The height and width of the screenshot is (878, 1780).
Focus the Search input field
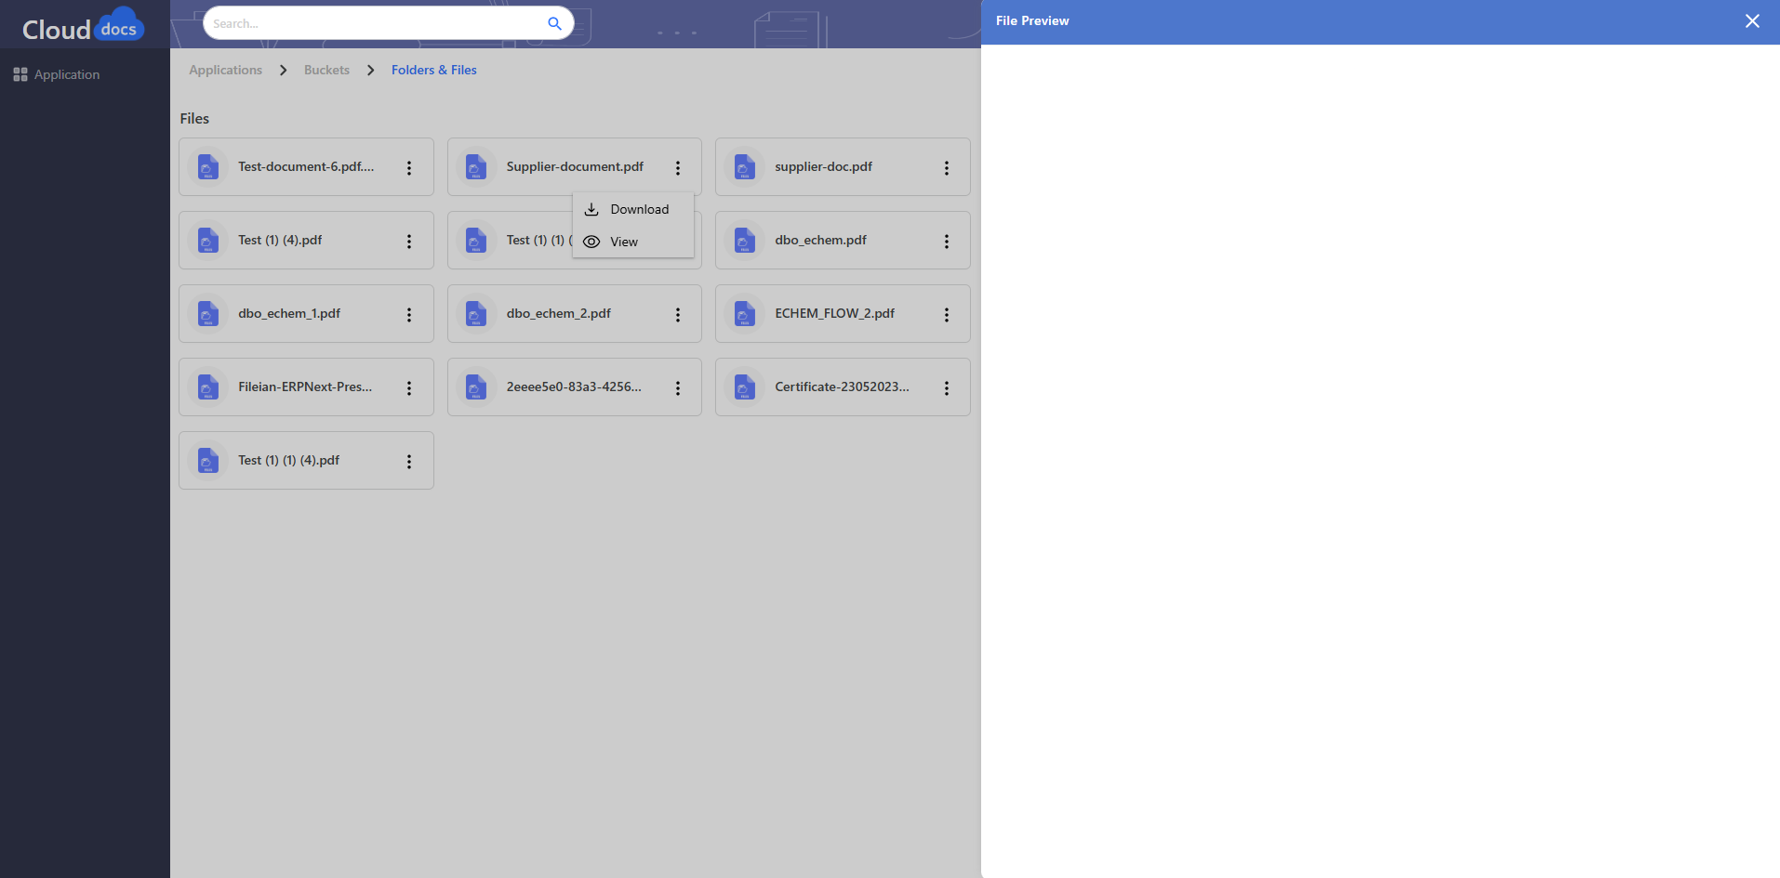pyautogui.click(x=372, y=23)
